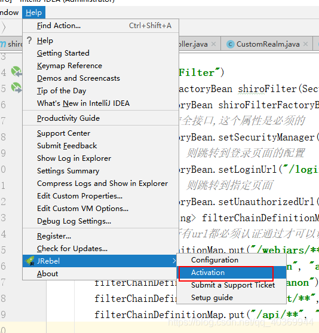Image resolution: width=319 pixels, height=333 pixels.
Task: Expand the JRebel submenu arrow
Action: click(174, 261)
